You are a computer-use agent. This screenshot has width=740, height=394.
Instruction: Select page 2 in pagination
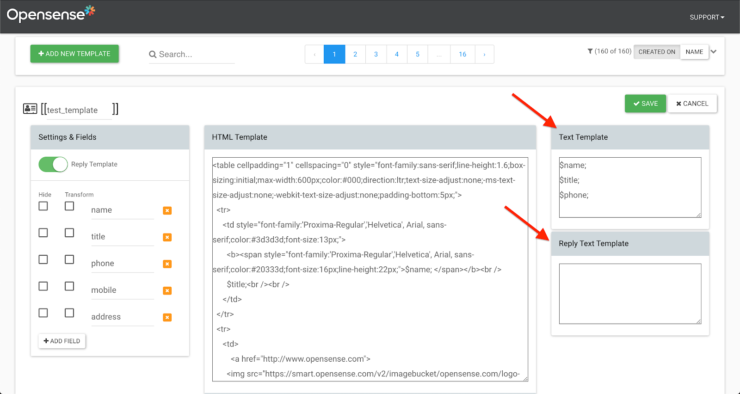coord(355,54)
